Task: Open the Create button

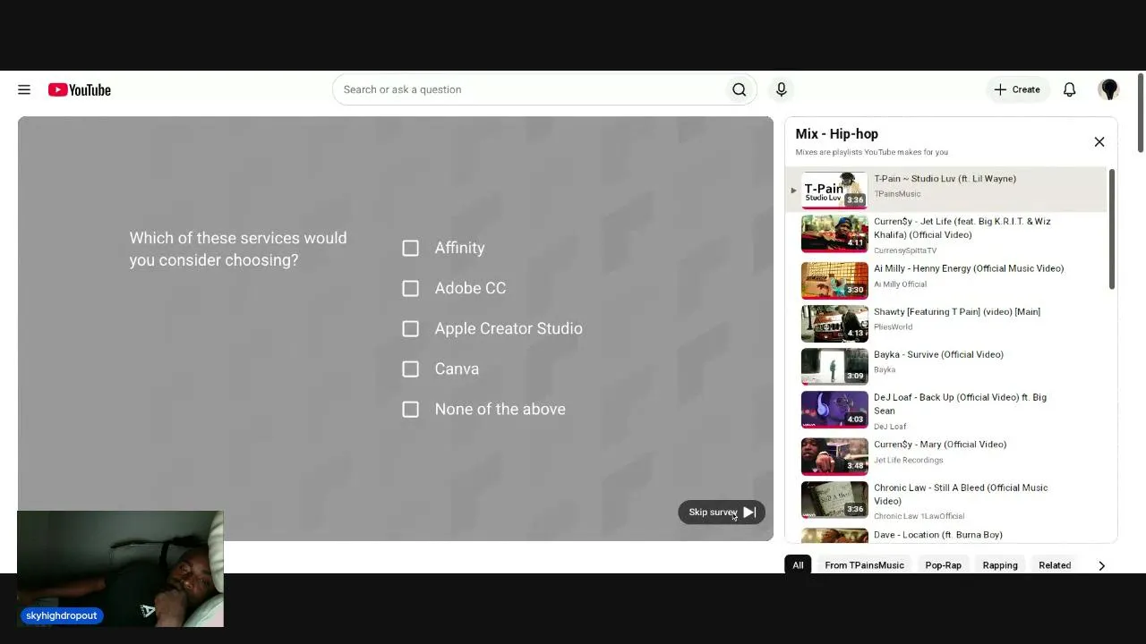Action: point(1017,89)
